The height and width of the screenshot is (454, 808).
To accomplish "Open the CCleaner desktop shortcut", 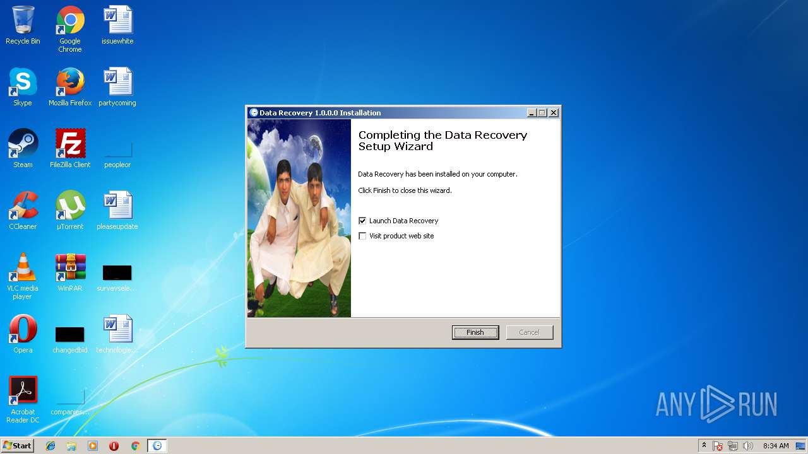I will [x=23, y=211].
